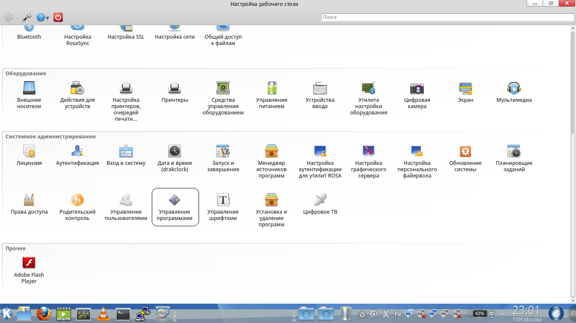Screen dimensions: 576x323
Task: Open Мультимедиа settings
Action: (x=514, y=93)
